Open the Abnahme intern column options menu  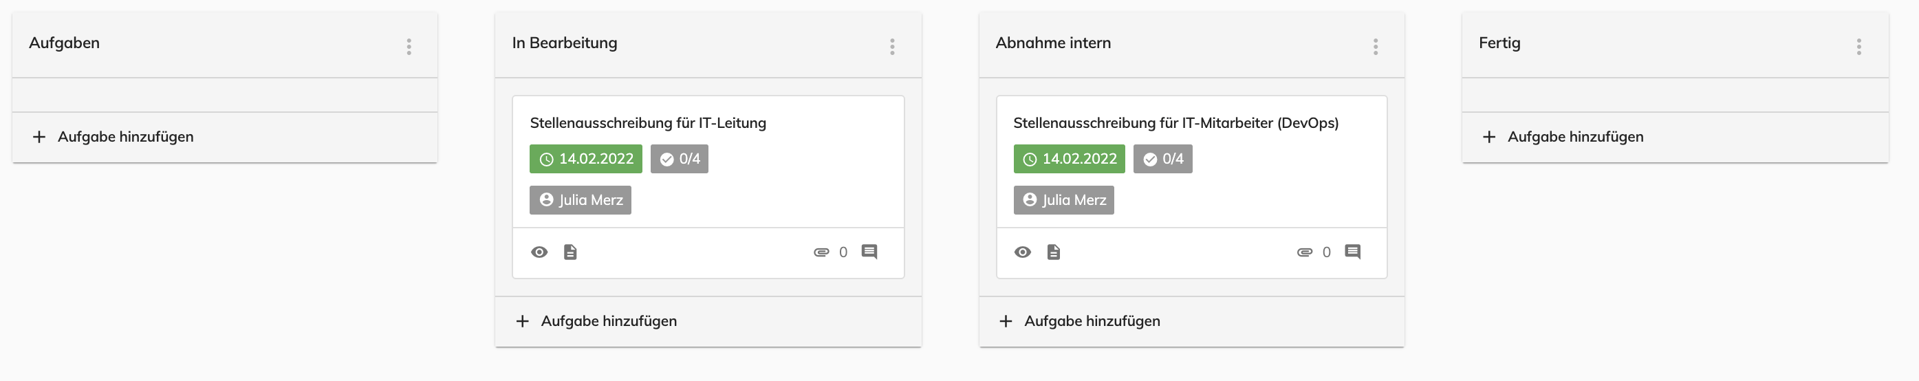[1375, 47]
